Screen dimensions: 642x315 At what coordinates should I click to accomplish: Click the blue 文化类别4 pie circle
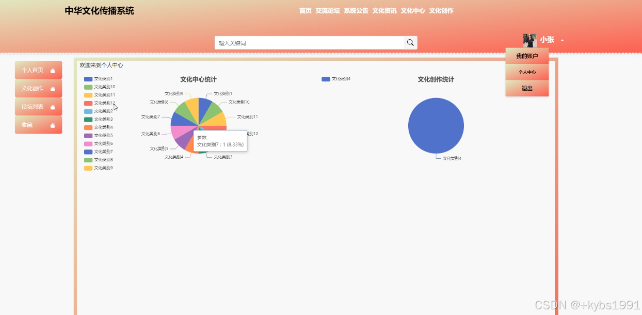436,125
